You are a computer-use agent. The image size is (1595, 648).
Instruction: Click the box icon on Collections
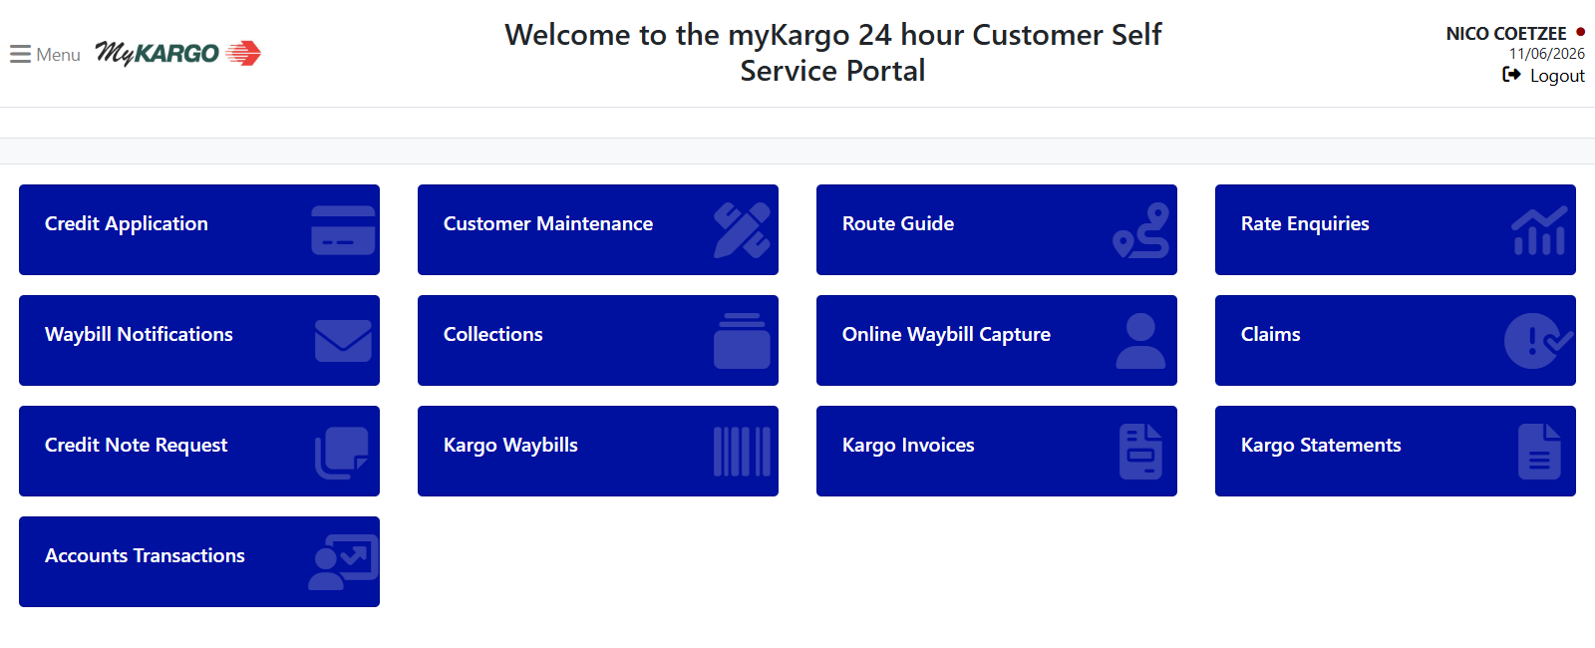coord(742,341)
